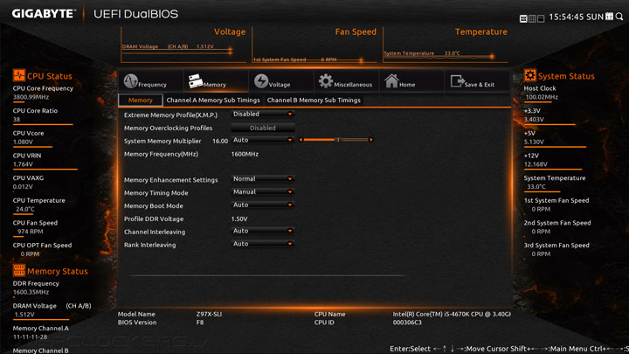Open the Voltage lightning icon
Viewport: 629px width, 354px height.
coord(261,81)
